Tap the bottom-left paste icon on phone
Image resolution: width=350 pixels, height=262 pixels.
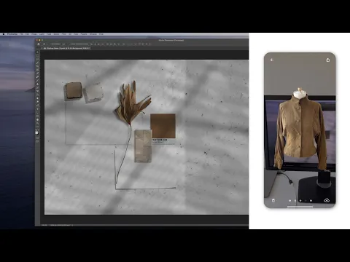coord(273,200)
